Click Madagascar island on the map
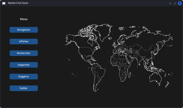The width and height of the screenshot is (183, 108). (129, 75)
